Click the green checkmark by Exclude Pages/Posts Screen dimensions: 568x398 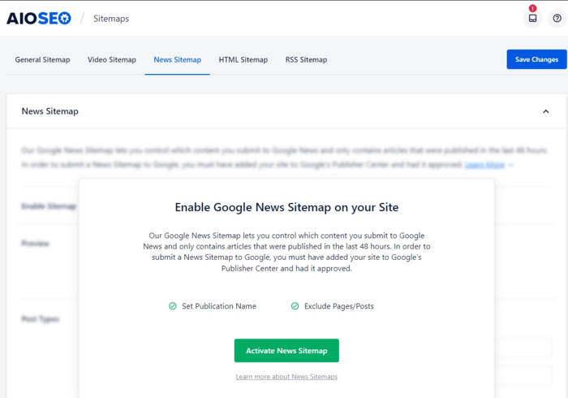295,306
